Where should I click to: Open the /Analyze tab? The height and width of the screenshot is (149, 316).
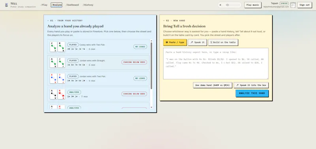56,5
